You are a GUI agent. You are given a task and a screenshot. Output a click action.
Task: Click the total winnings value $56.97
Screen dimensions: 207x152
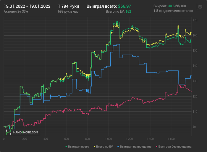[x=124, y=6]
